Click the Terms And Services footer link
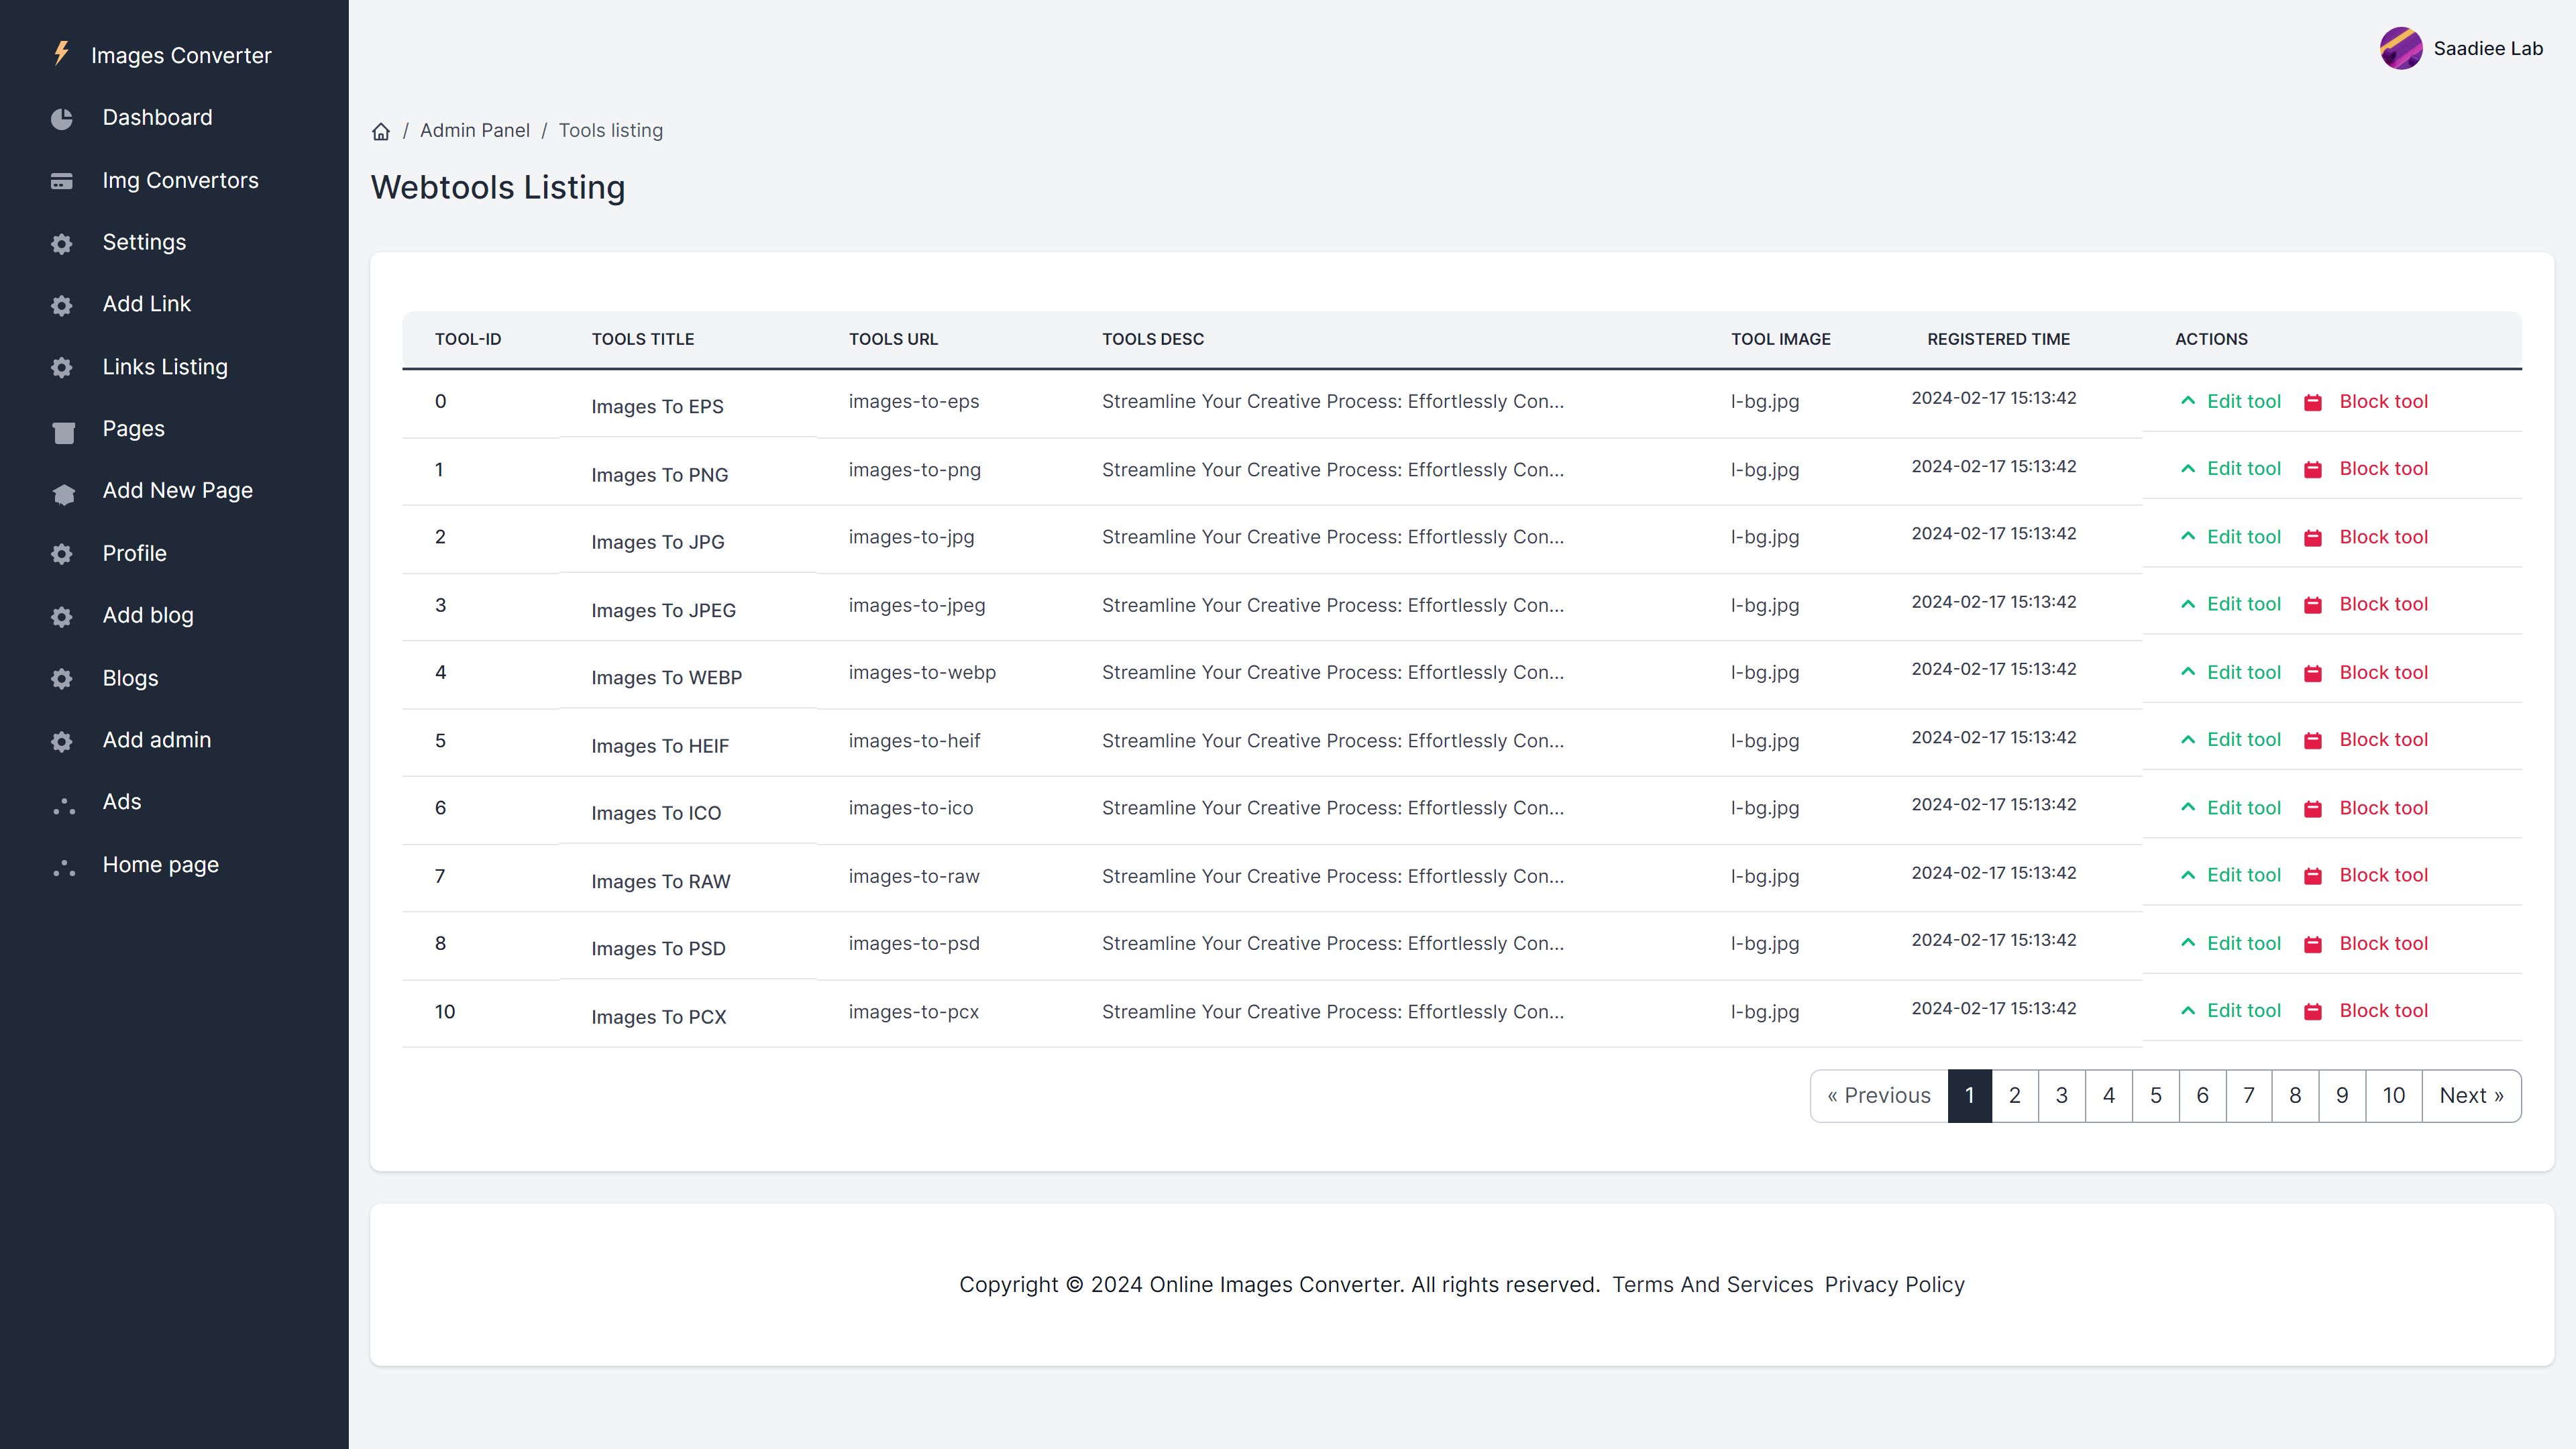This screenshot has height=1449, width=2576. pos(1712,1284)
